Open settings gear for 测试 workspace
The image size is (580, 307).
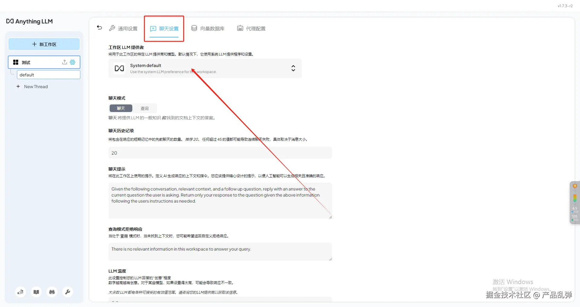(x=72, y=62)
